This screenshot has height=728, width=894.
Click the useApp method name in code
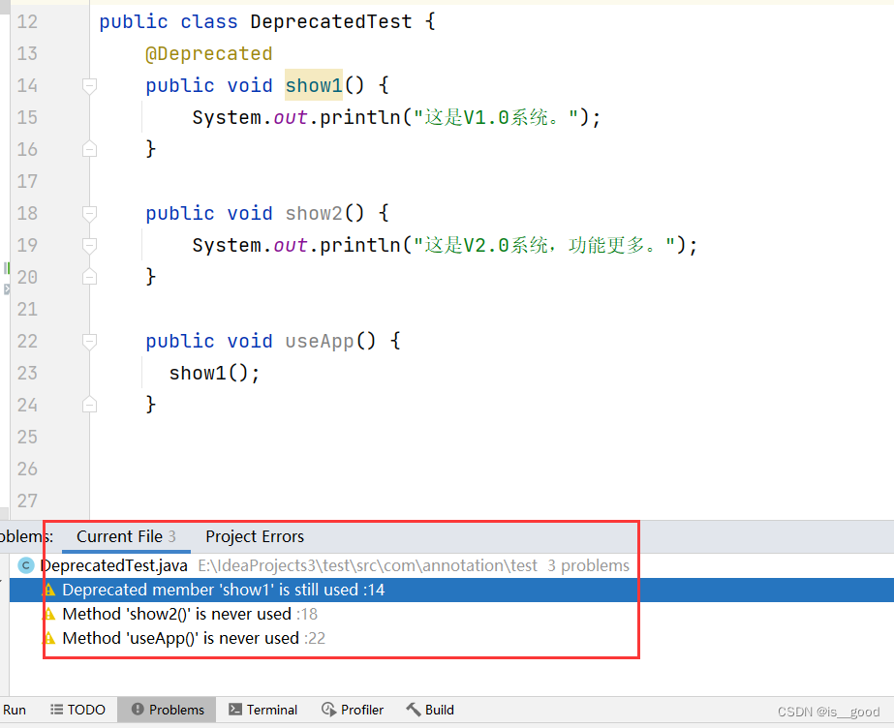320,341
